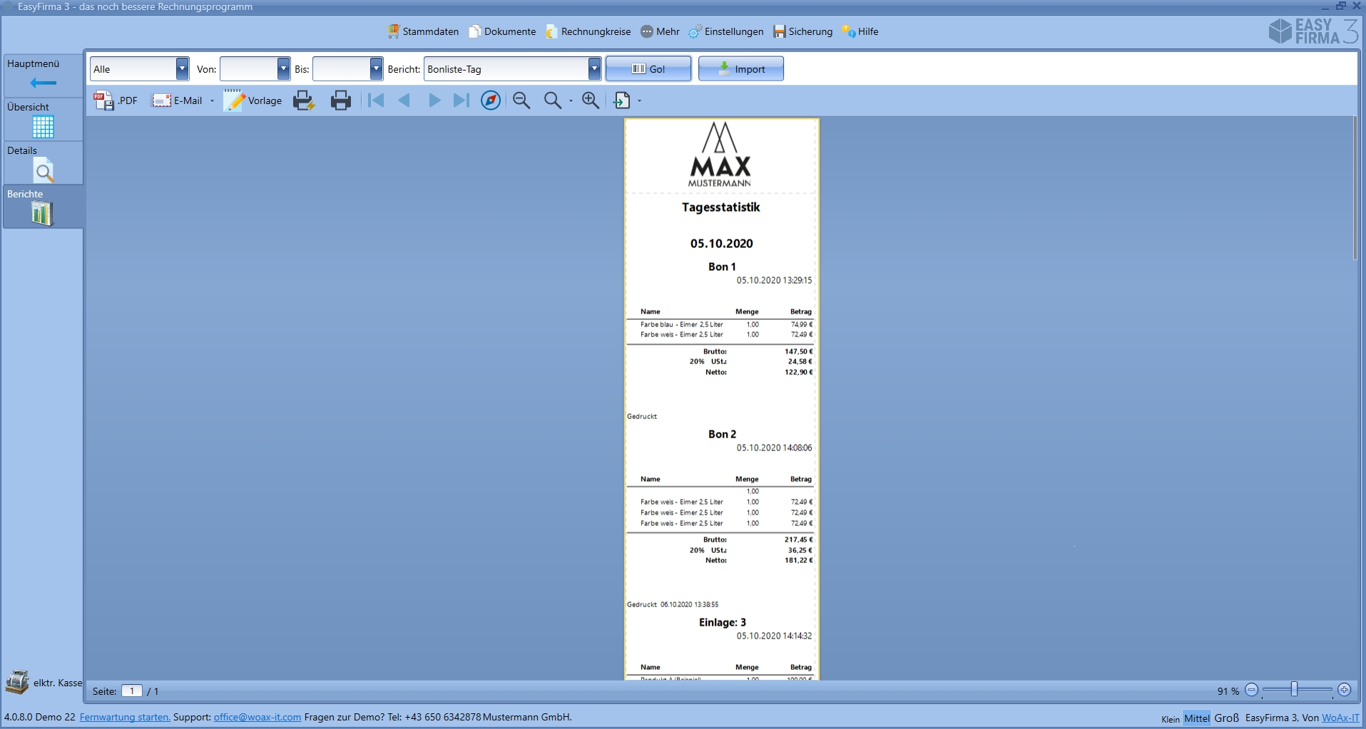Print the report with the printer icon

(341, 100)
